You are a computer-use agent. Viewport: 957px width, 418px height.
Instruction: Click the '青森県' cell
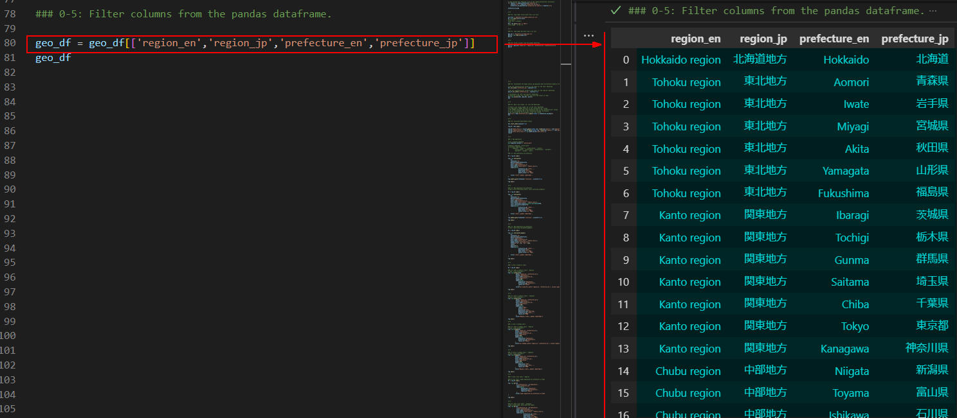pyautogui.click(x=933, y=82)
